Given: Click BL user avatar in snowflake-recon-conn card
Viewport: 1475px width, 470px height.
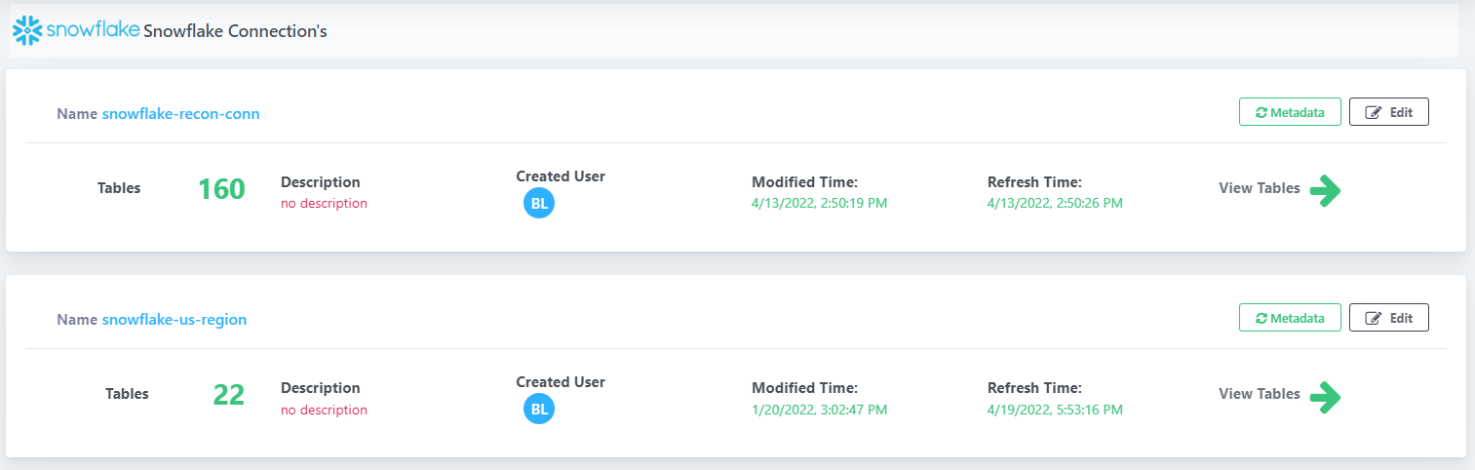Looking at the screenshot, I should pos(538,203).
